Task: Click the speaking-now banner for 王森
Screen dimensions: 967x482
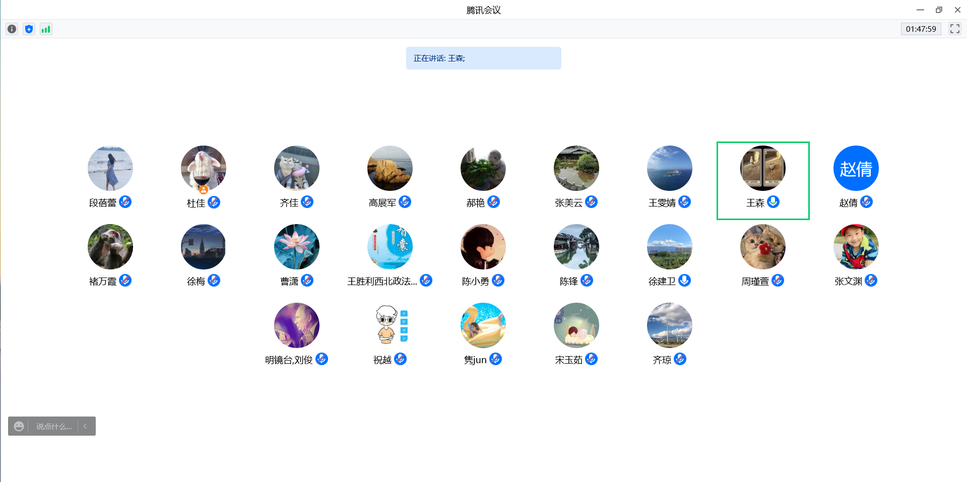Action: pos(483,58)
